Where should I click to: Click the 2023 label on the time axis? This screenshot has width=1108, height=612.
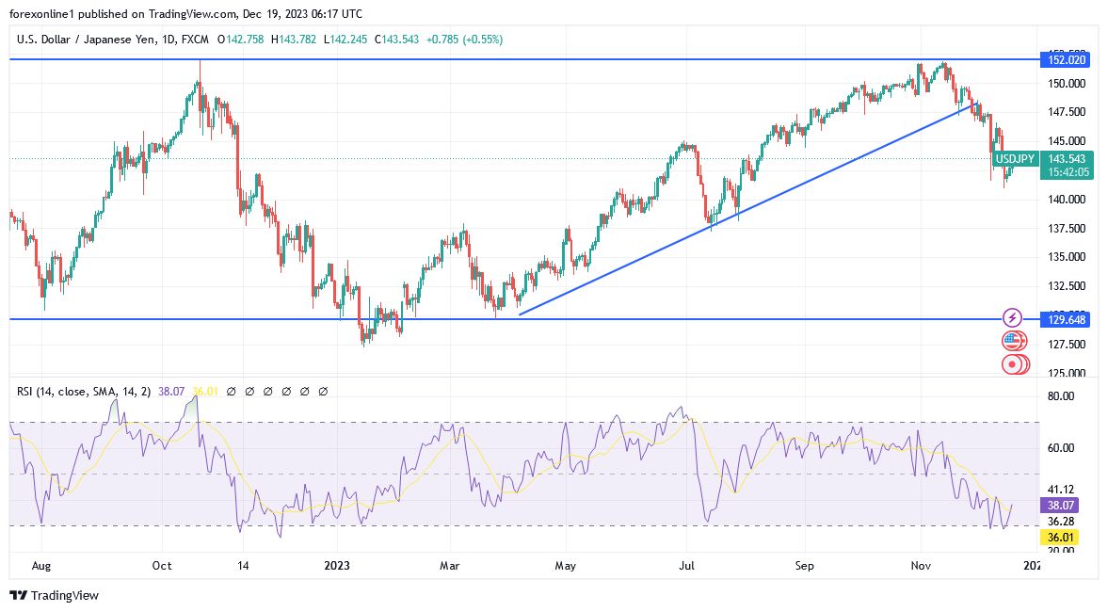336,566
